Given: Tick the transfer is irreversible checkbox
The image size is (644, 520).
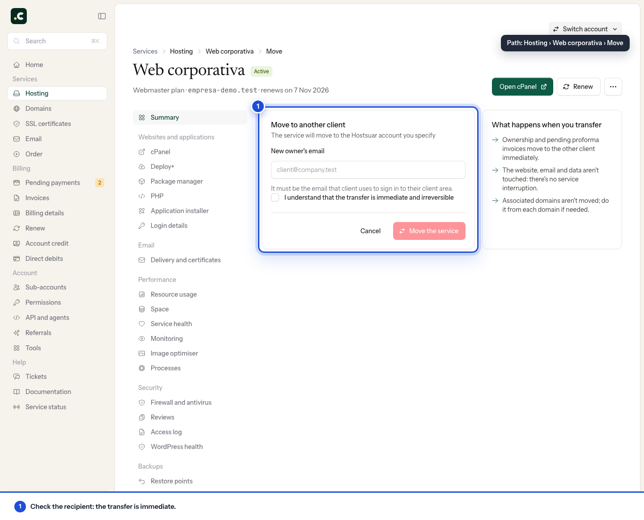Looking at the screenshot, I should [x=275, y=197].
